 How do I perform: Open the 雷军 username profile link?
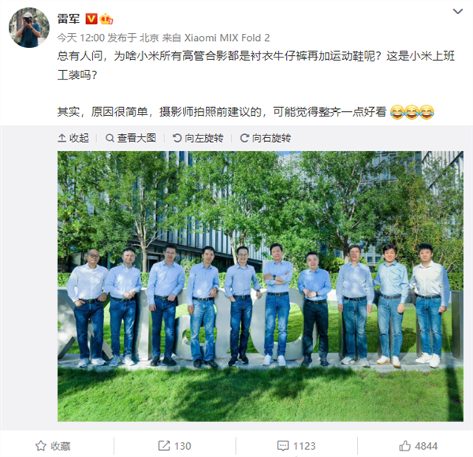69,19
